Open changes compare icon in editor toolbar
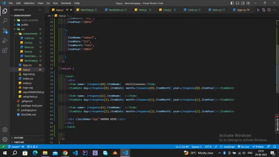This screenshot has height=157, width=279. point(263,10)
